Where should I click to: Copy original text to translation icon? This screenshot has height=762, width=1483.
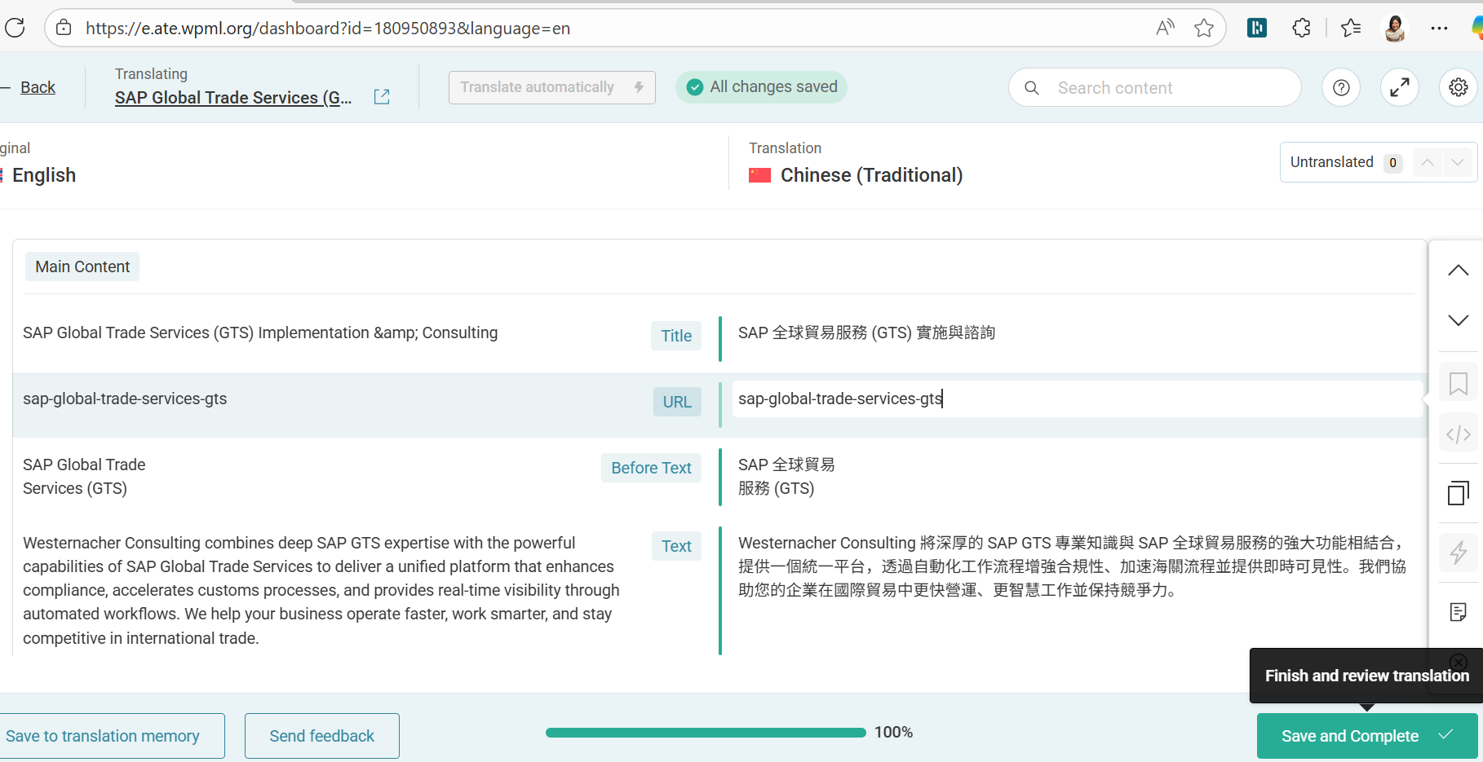pos(1459,493)
